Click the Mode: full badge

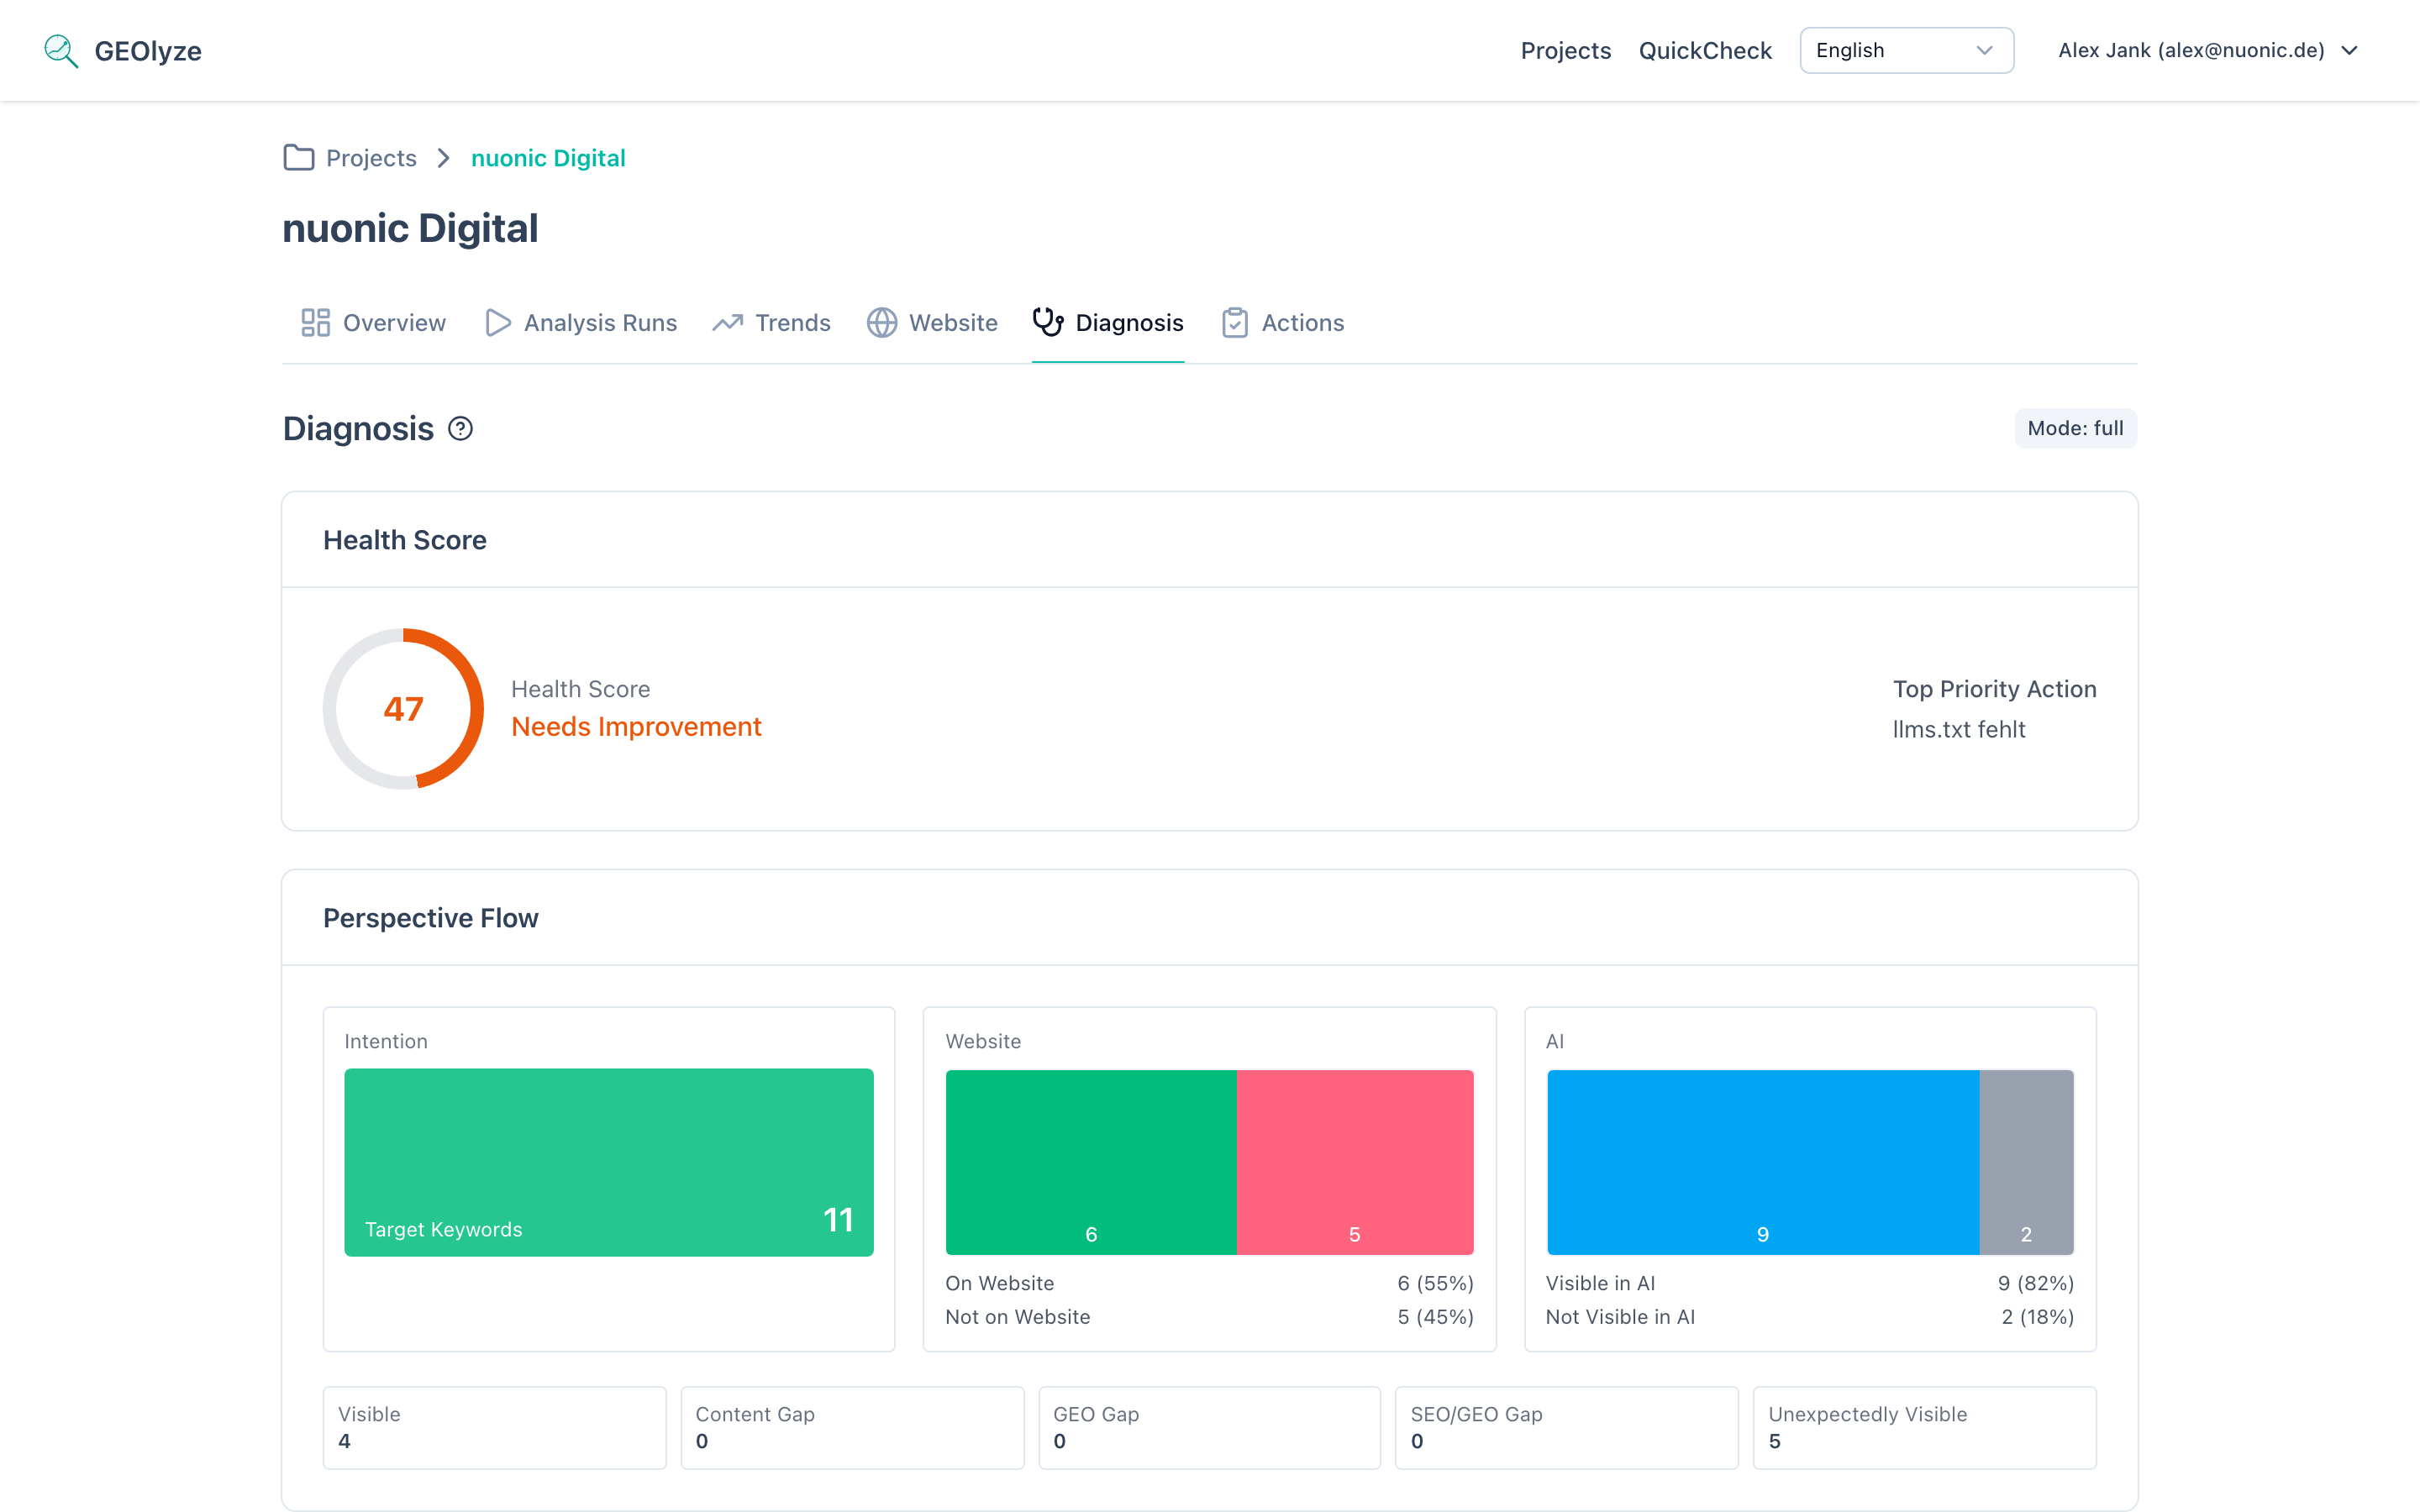(2075, 428)
